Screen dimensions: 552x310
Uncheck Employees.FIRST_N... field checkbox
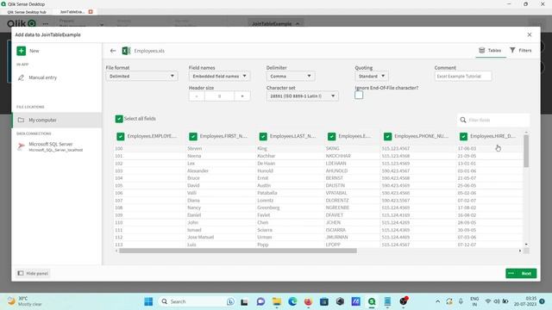coord(193,136)
